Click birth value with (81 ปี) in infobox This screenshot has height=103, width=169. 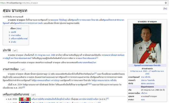[153, 90]
